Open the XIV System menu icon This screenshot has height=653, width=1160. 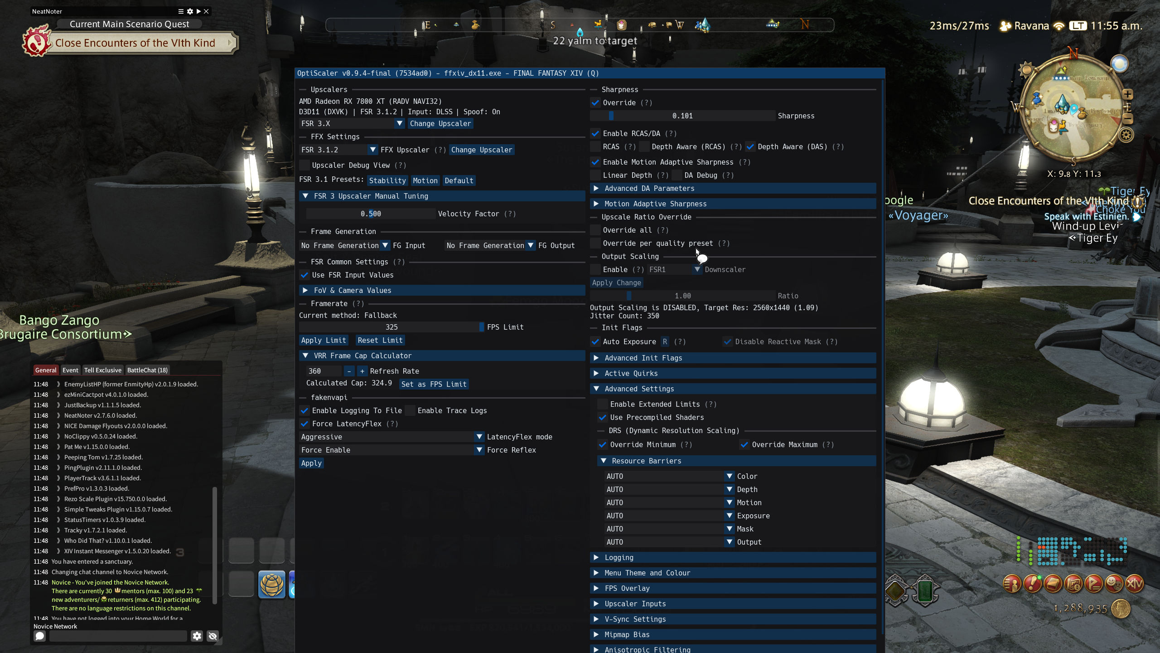1134,584
